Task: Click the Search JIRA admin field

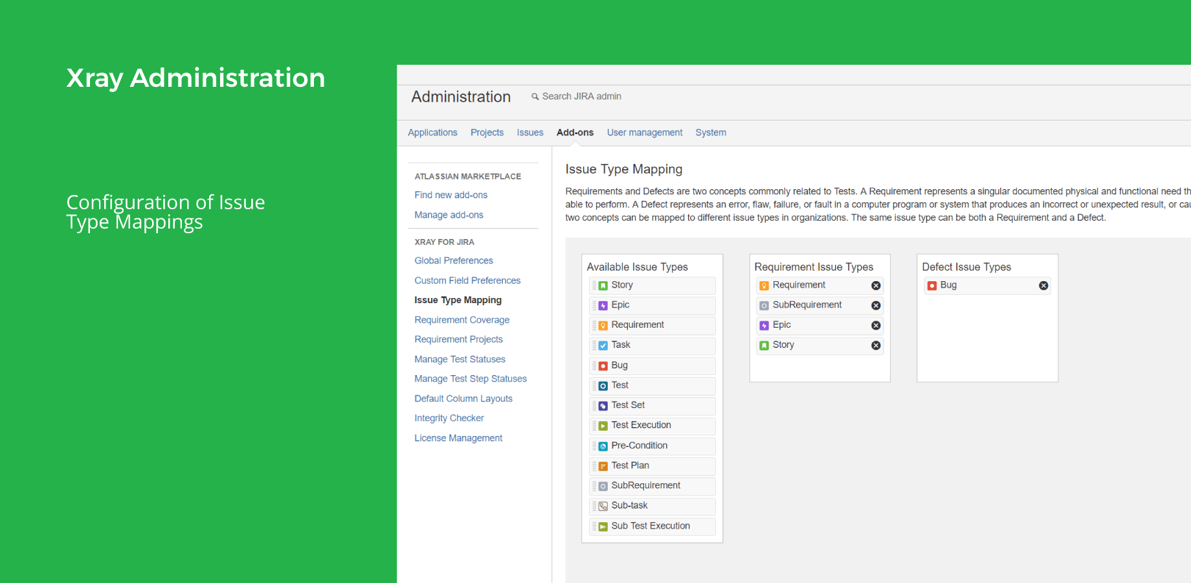Action: (581, 96)
